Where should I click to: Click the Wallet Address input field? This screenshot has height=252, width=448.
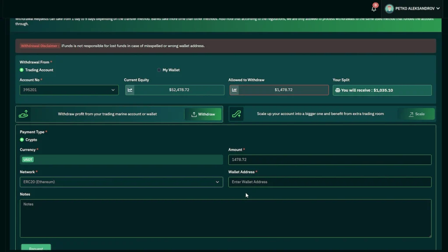pyautogui.click(x=329, y=182)
